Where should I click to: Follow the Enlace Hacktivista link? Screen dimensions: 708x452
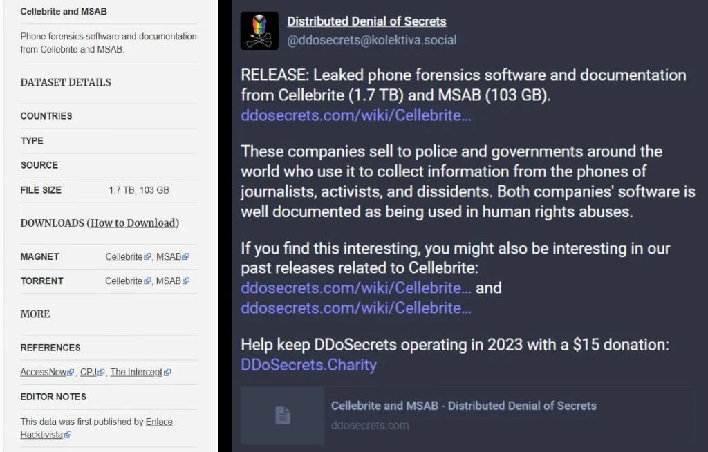coord(159,422)
